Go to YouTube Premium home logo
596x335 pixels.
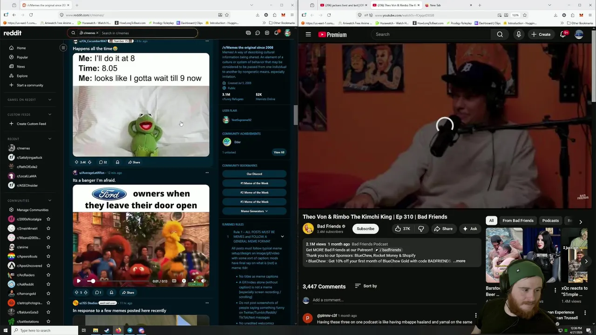332,34
